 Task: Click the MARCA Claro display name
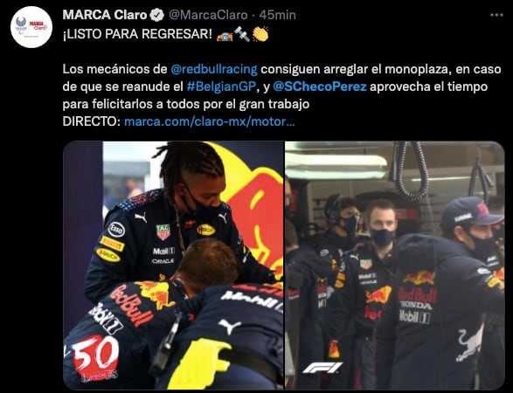[105, 15]
